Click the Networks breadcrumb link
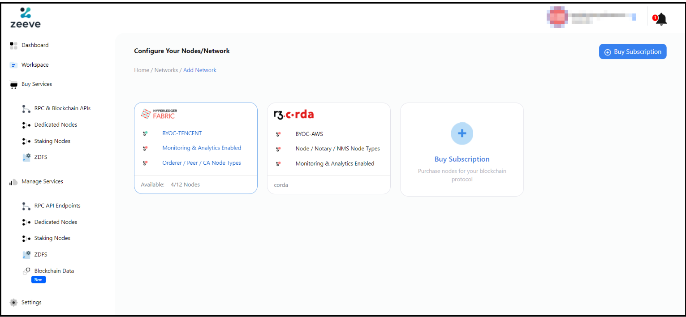Image resolution: width=686 pixels, height=317 pixels. point(166,70)
